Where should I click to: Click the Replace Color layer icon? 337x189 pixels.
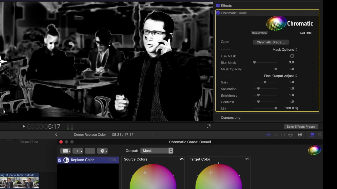(66, 160)
